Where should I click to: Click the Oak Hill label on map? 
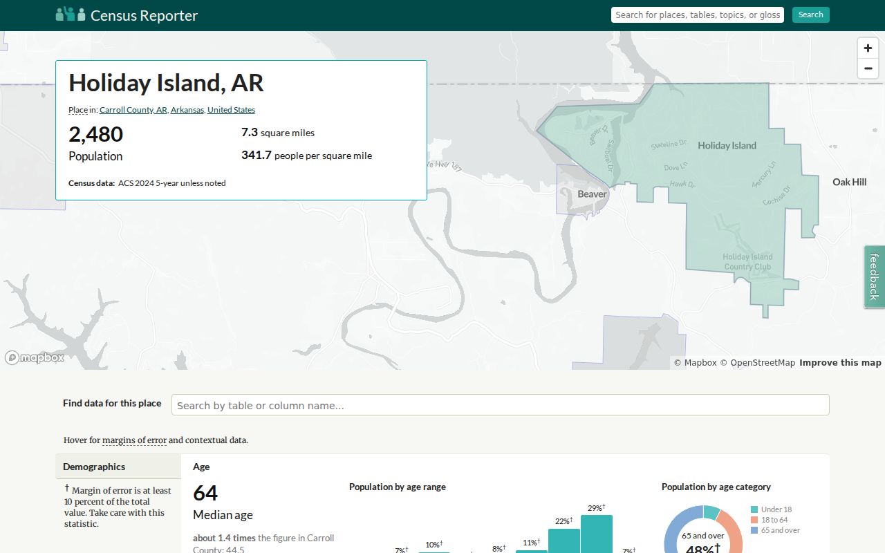[849, 182]
